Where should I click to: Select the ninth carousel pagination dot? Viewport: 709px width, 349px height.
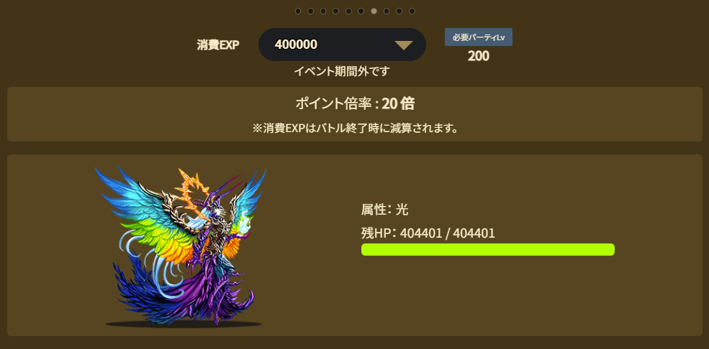[x=399, y=11]
